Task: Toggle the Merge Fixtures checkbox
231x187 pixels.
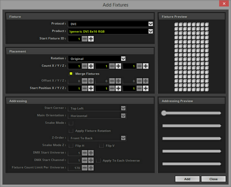Action: pos(71,74)
